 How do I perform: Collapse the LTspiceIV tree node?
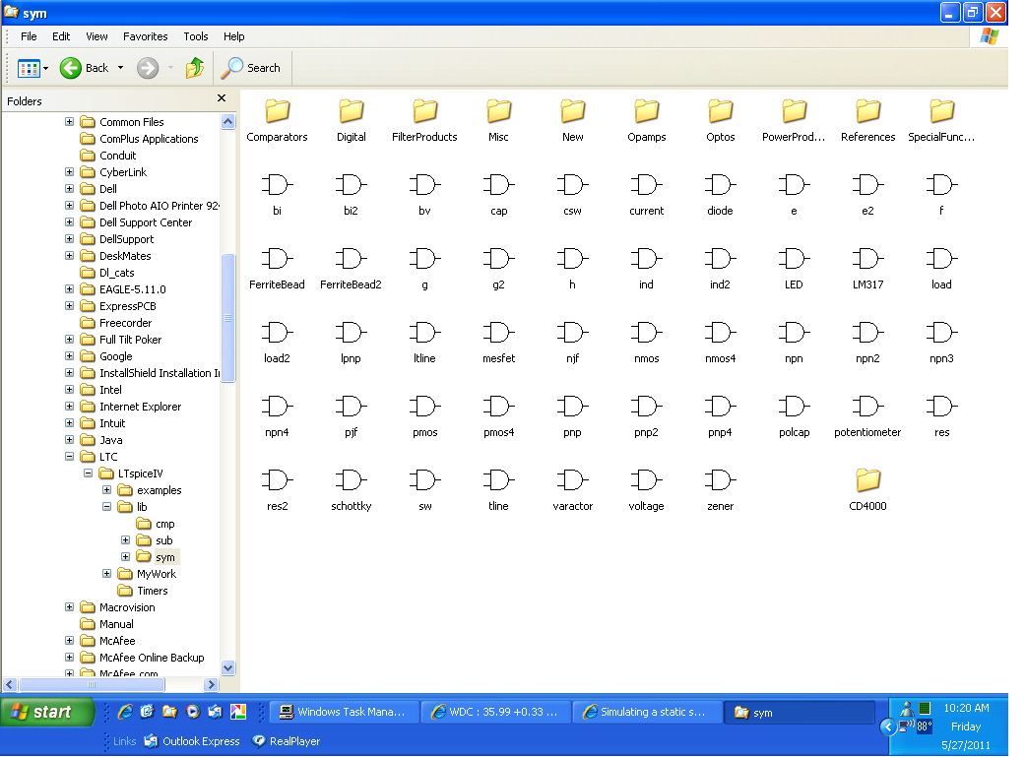click(x=88, y=473)
